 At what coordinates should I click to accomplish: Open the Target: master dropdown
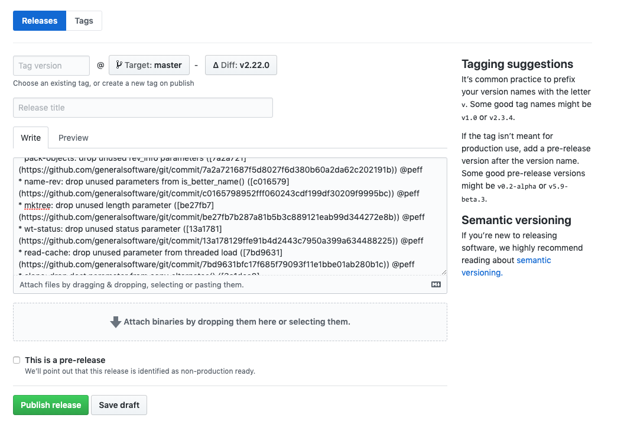point(149,65)
